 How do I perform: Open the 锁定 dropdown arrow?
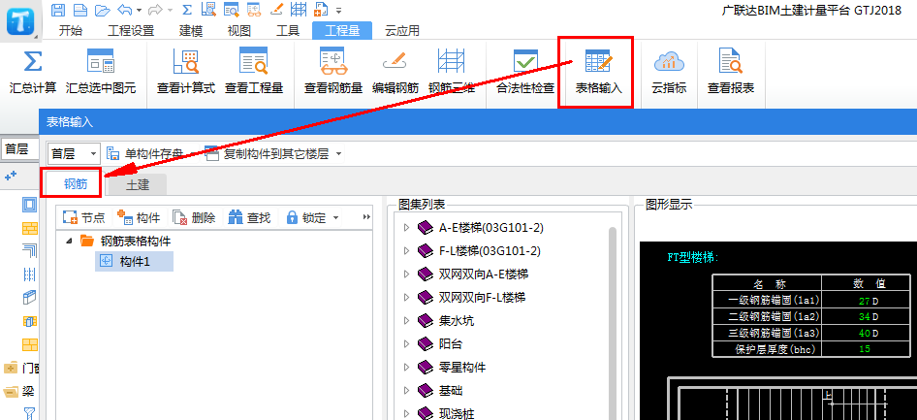coord(335,218)
